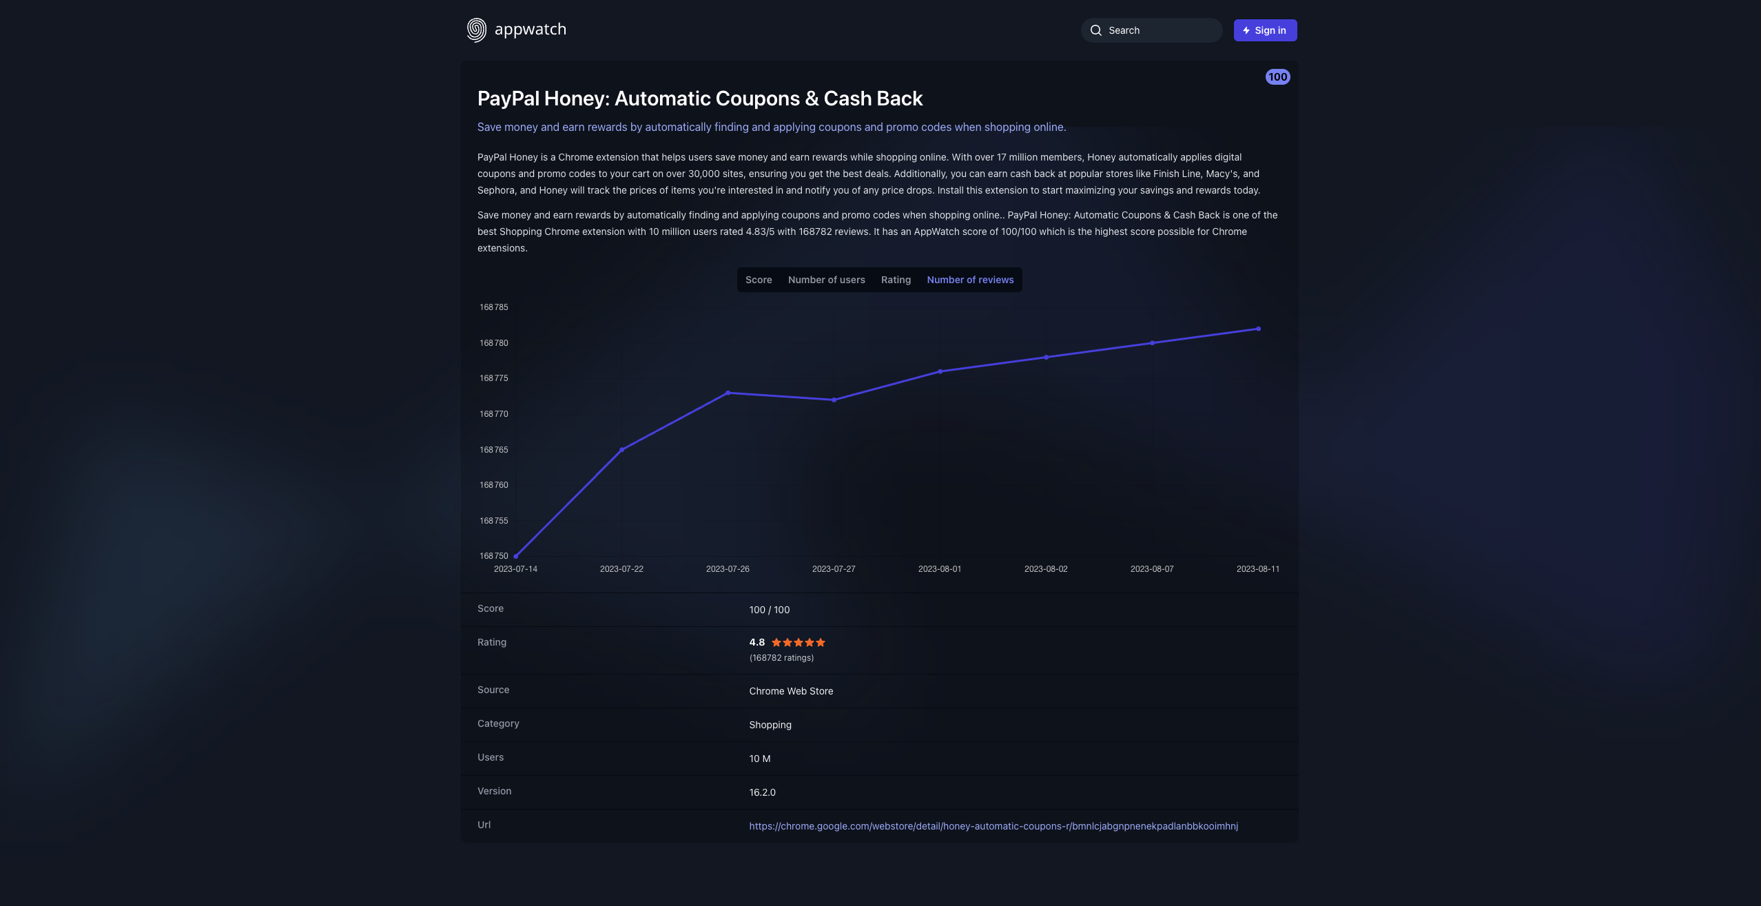Click the lightning bolt icon in Sign in
Viewport: 1761px width, 906px height.
pyautogui.click(x=1246, y=30)
